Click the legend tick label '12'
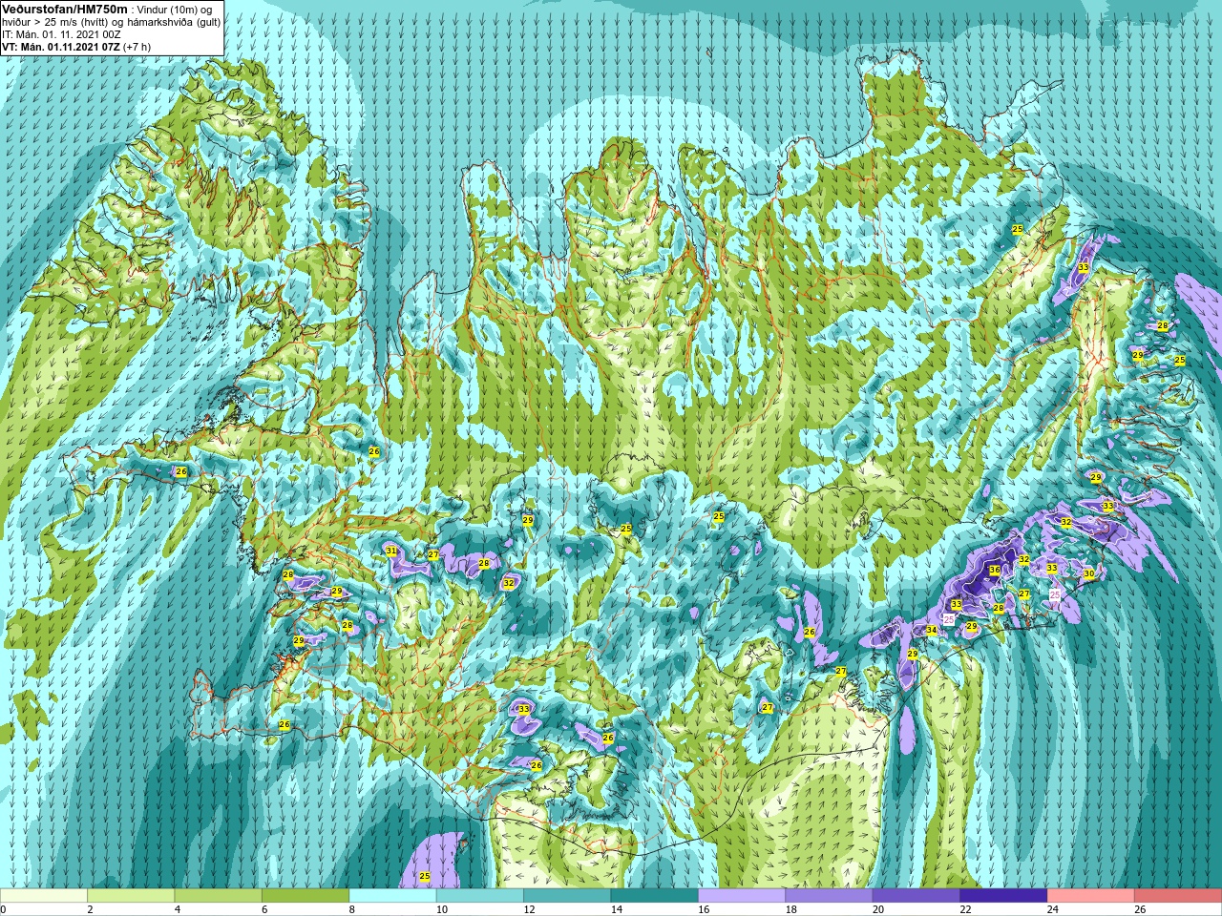This screenshot has width=1222, height=916. coord(529,909)
